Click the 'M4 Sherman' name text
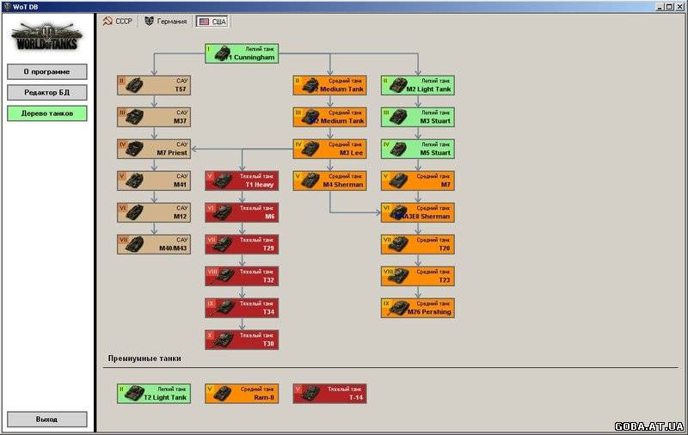The image size is (688, 435). [343, 185]
